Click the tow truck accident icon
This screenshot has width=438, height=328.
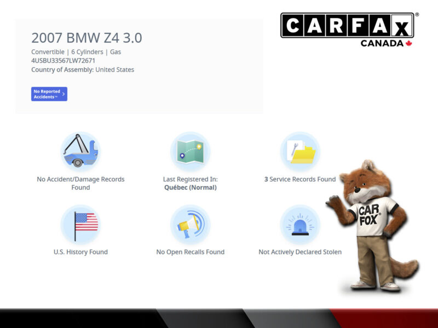pyautogui.click(x=80, y=151)
